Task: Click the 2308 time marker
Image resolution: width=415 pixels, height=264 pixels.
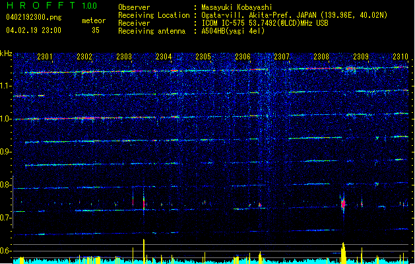Action: click(321, 57)
